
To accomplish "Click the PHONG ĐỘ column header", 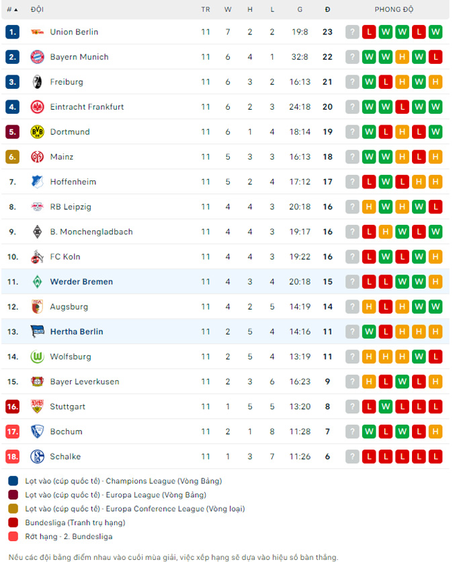I will pos(394,9).
